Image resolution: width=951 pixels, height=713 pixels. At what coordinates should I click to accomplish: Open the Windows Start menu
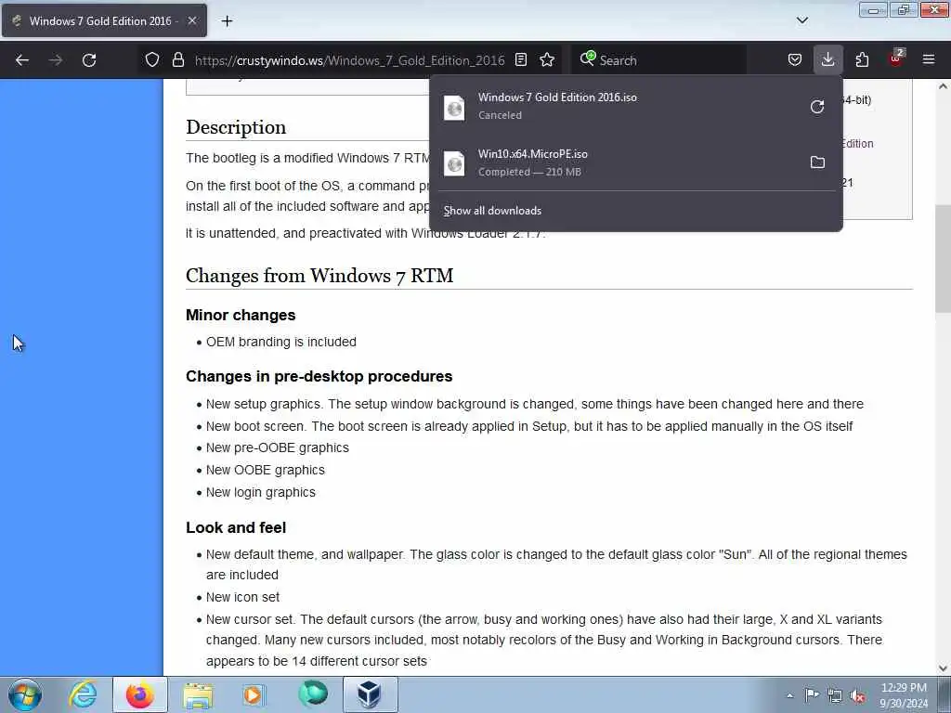click(x=25, y=694)
